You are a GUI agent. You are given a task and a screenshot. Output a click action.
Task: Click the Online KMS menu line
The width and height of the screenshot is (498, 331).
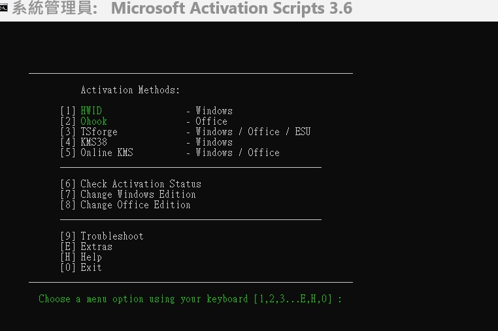pos(107,153)
